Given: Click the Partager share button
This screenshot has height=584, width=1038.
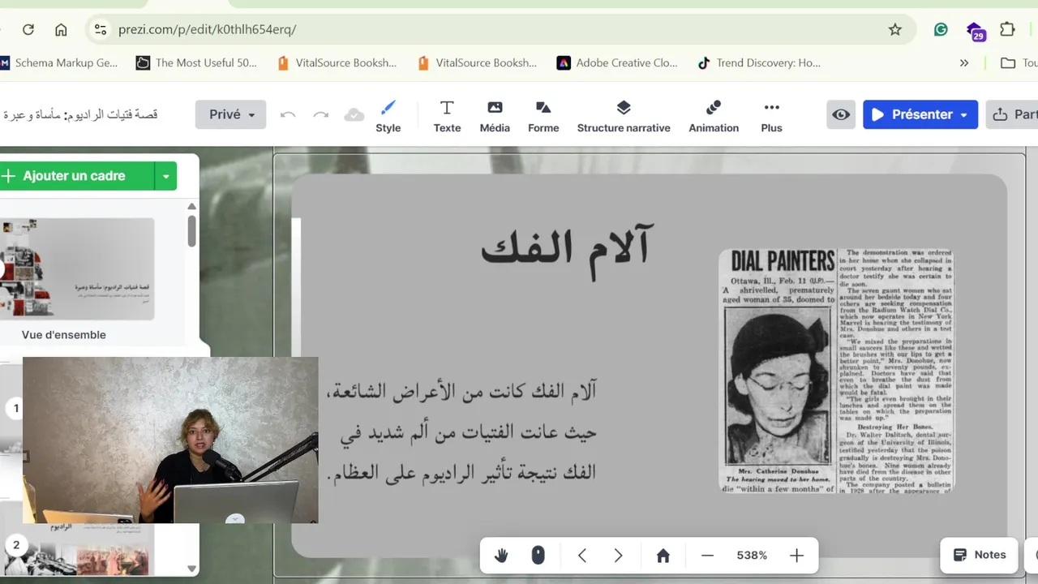Looking at the screenshot, I should (1012, 114).
